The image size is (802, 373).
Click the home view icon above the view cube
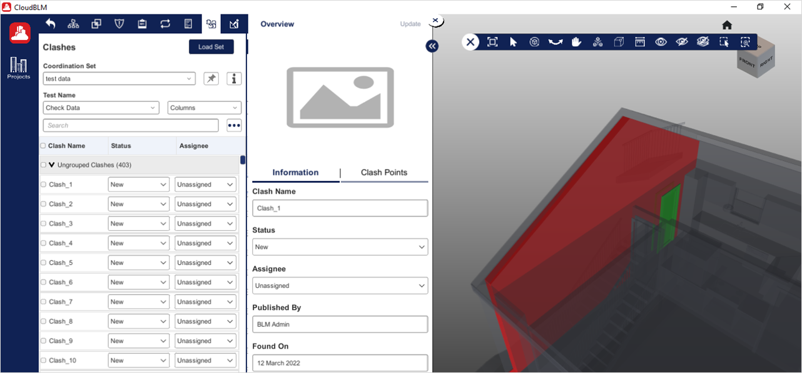(x=726, y=25)
